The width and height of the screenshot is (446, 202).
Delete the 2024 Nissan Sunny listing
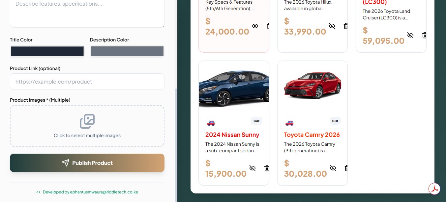267,168
